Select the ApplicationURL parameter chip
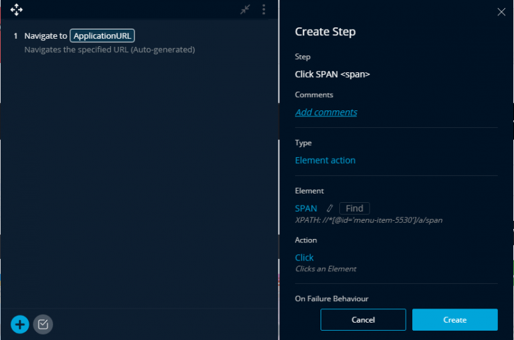Screen dimensions: 514x340 pyautogui.click(x=102, y=36)
